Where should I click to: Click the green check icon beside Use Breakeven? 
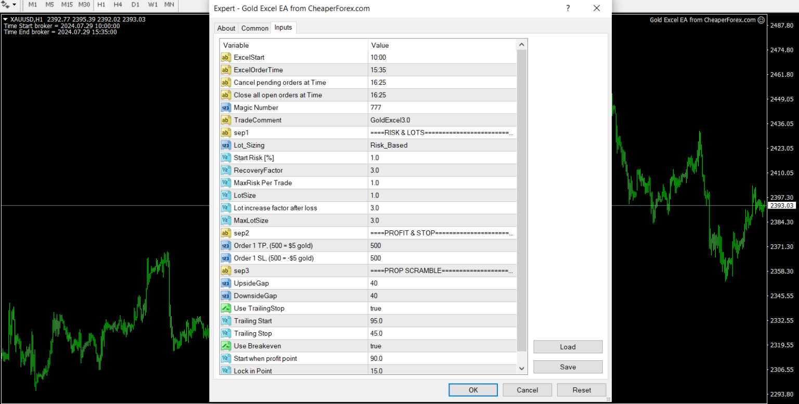[x=226, y=346]
